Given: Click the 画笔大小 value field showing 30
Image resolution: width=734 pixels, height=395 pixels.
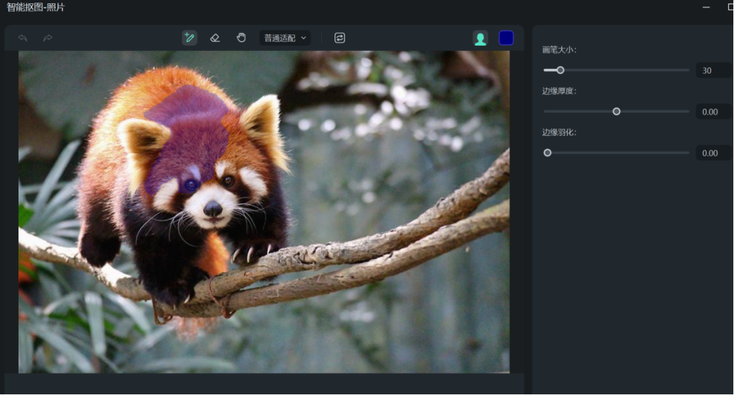Looking at the screenshot, I should [713, 70].
